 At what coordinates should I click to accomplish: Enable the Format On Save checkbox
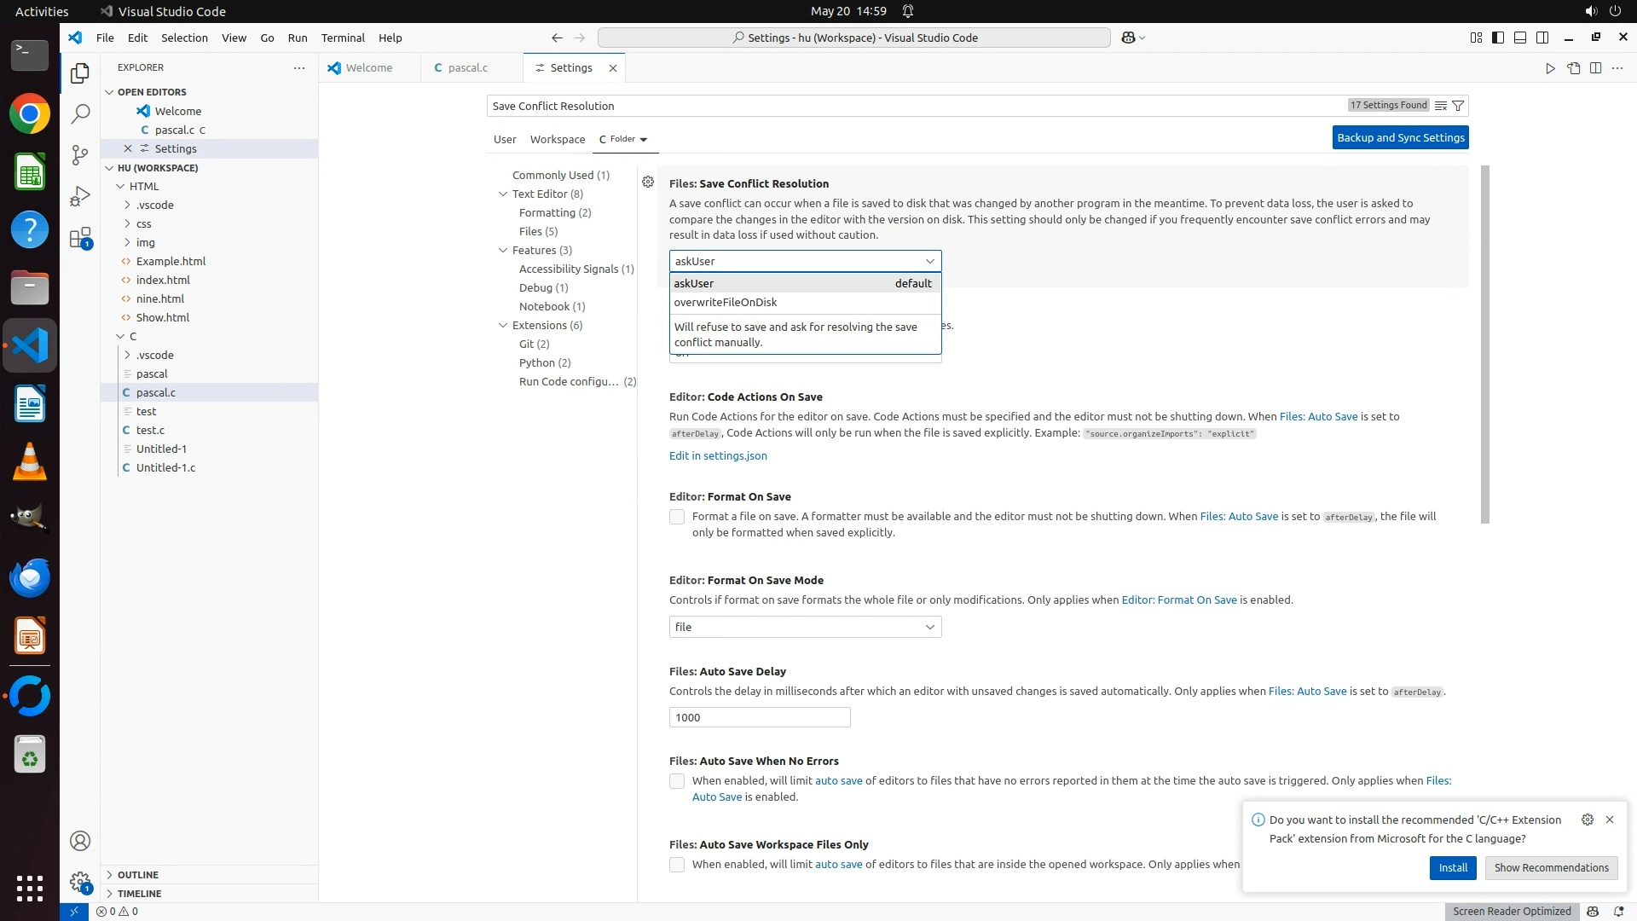pyautogui.click(x=677, y=517)
